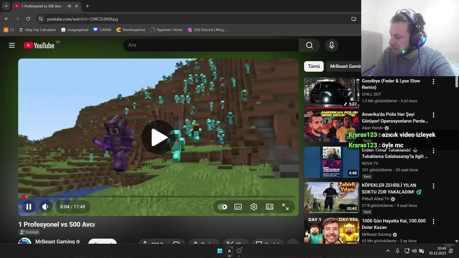Open the taskbar clock and date
The width and height of the screenshot is (459, 258).
(437, 251)
